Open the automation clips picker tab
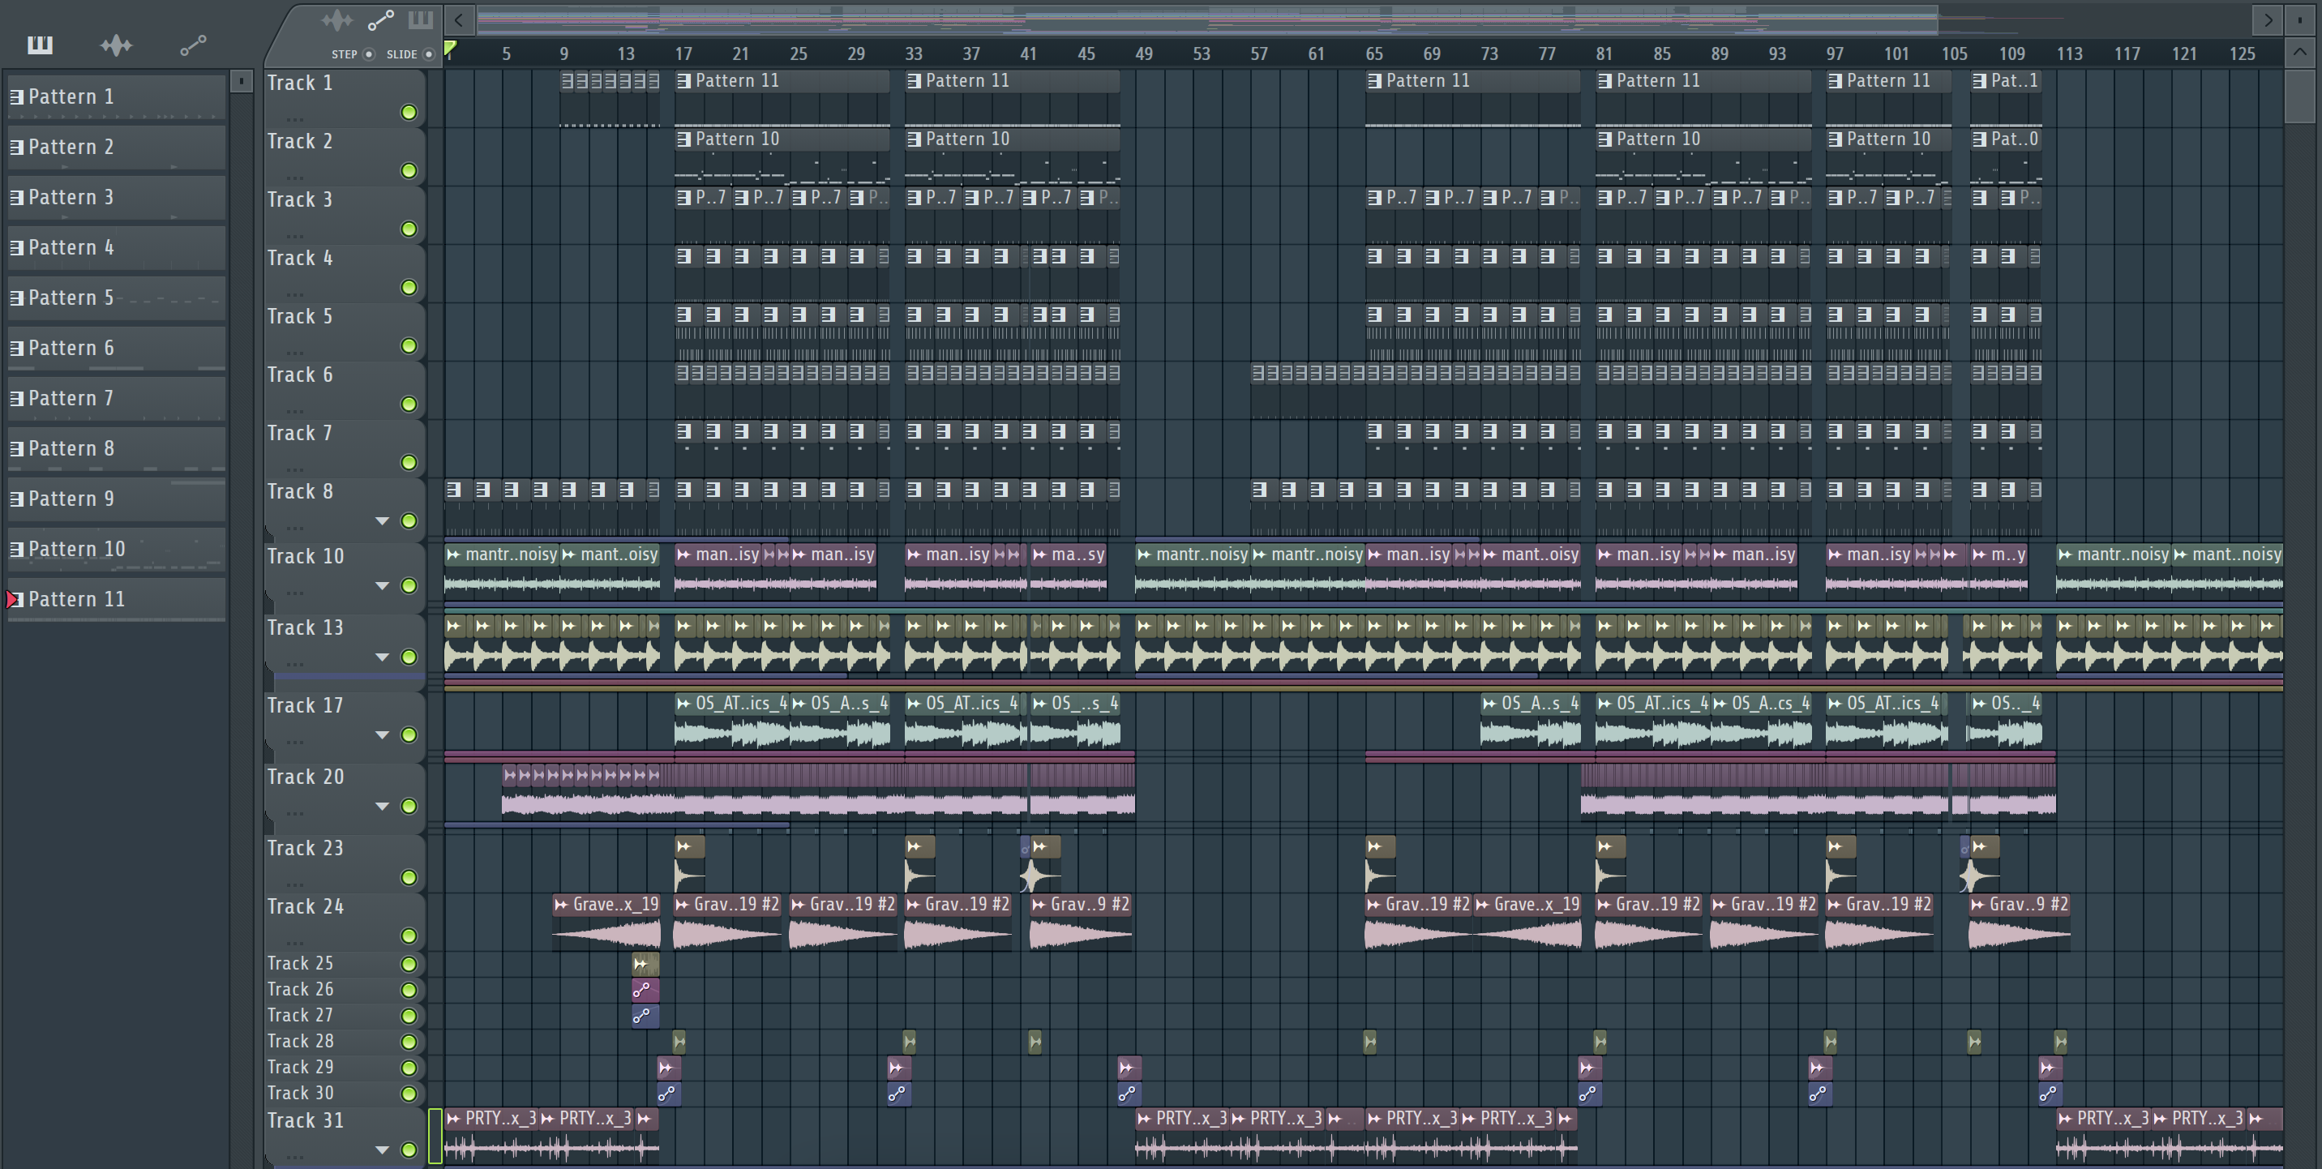Viewport: 2322px width, 1169px height. pos(193,44)
